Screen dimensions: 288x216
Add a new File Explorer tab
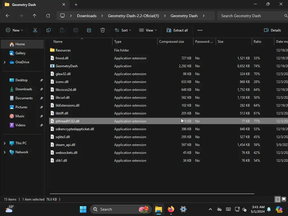tap(76, 5)
